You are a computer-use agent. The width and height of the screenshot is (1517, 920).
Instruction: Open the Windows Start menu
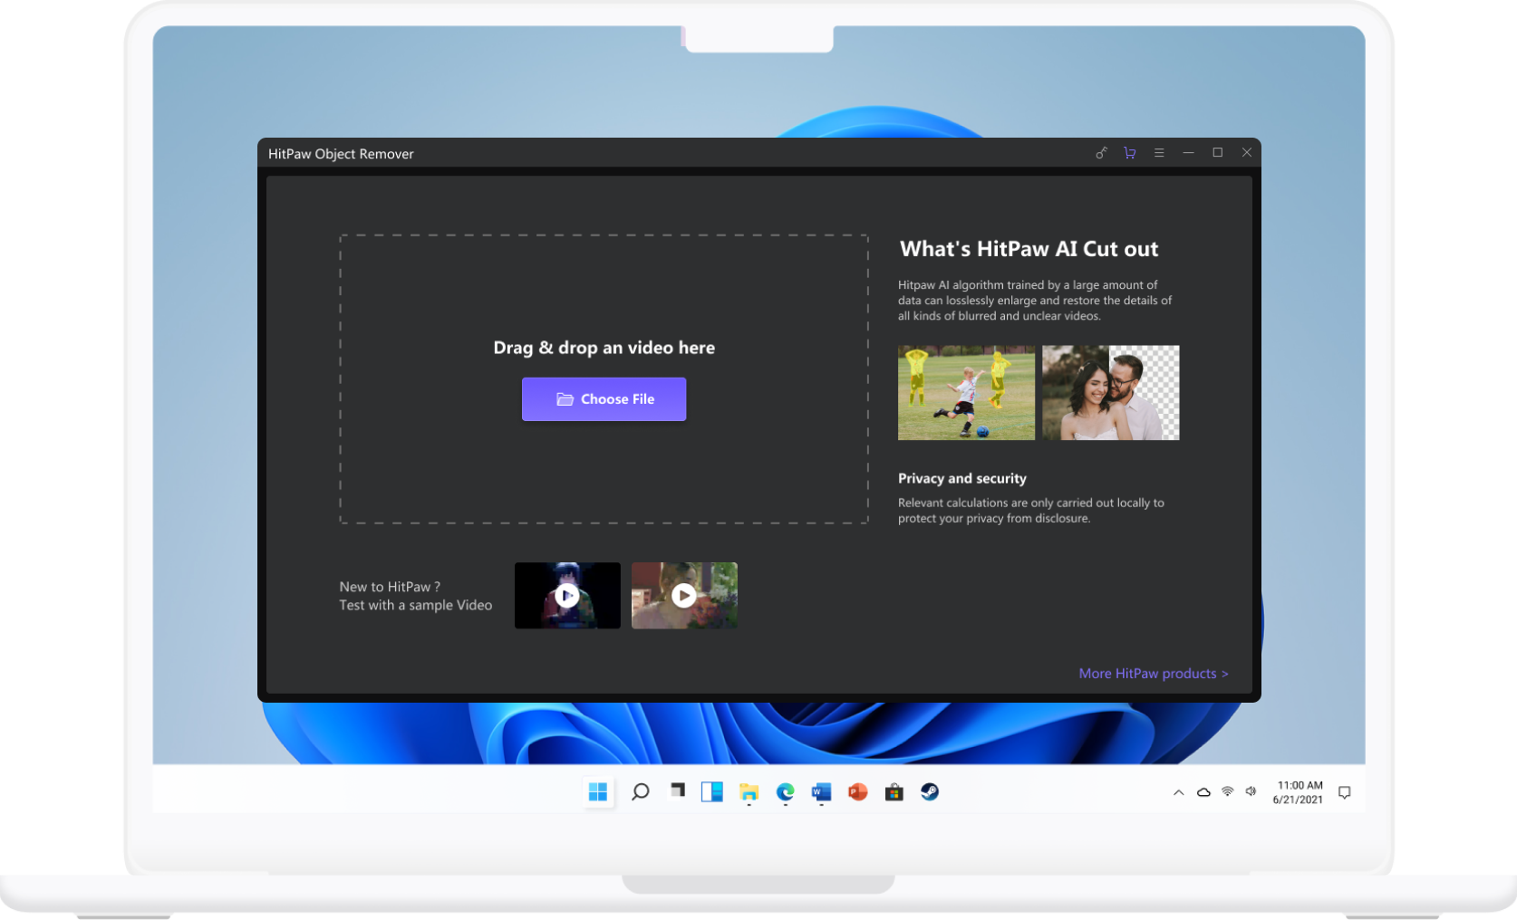598,792
